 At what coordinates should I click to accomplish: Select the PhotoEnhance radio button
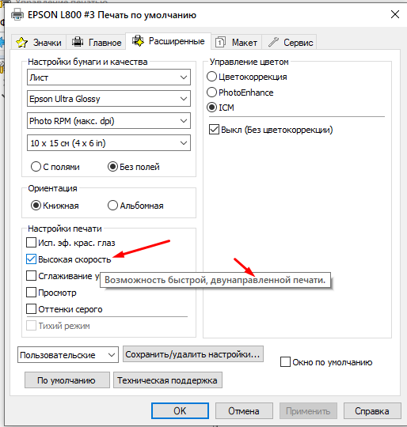point(211,93)
